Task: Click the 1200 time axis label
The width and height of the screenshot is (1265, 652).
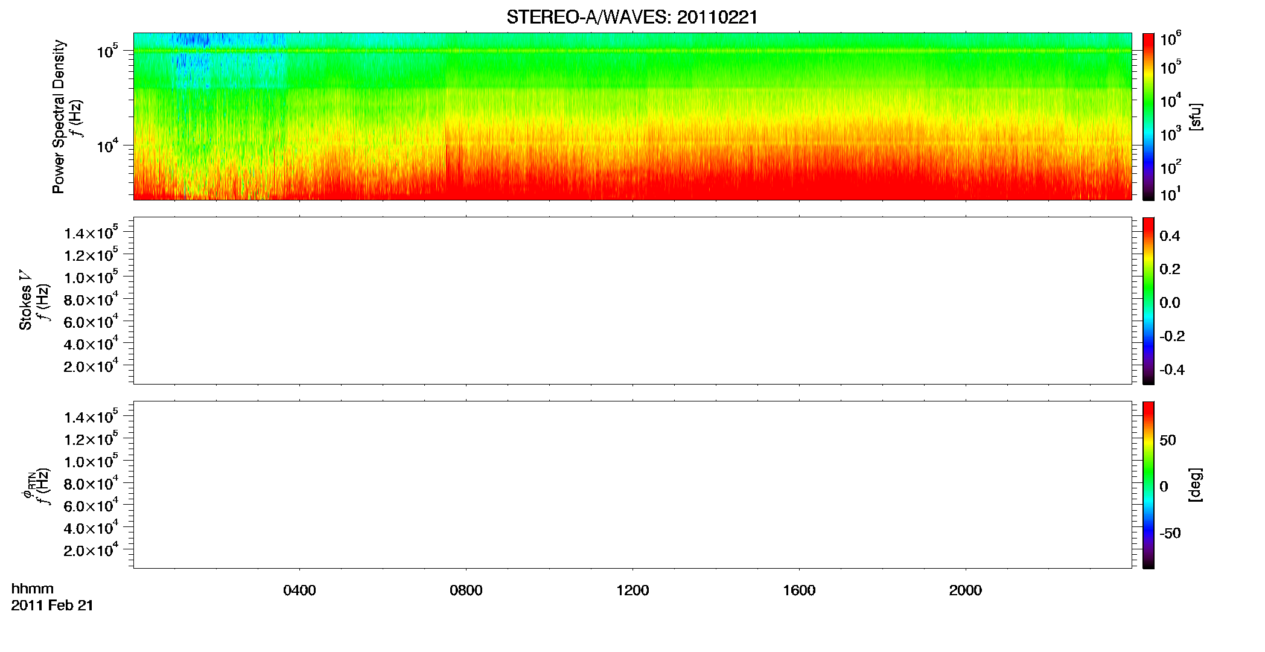Action: 632,590
